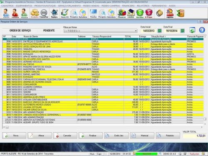Image resolution: width=208 pixels, height=156 pixels.
Task: Click the Consultar barcode icon
Action: (44, 13)
